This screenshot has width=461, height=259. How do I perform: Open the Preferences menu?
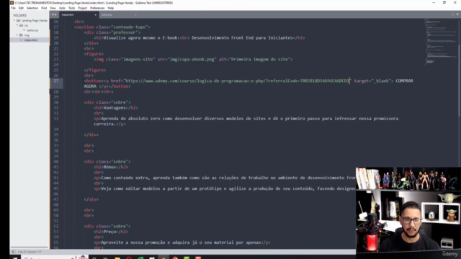97,8
